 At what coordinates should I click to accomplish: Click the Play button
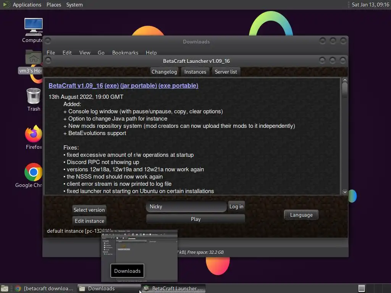[195, 219]
